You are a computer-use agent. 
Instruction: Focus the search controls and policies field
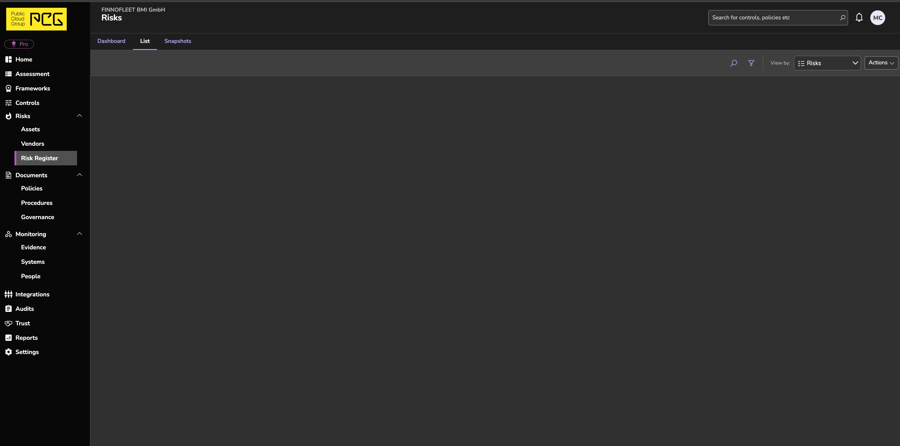click(778, 18)
